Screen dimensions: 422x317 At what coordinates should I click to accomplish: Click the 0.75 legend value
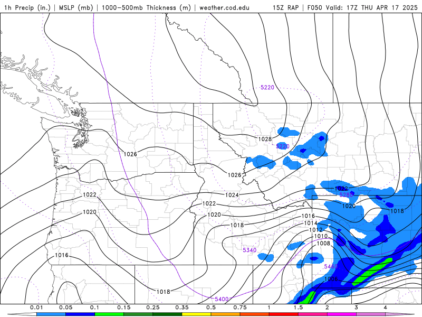240,307
